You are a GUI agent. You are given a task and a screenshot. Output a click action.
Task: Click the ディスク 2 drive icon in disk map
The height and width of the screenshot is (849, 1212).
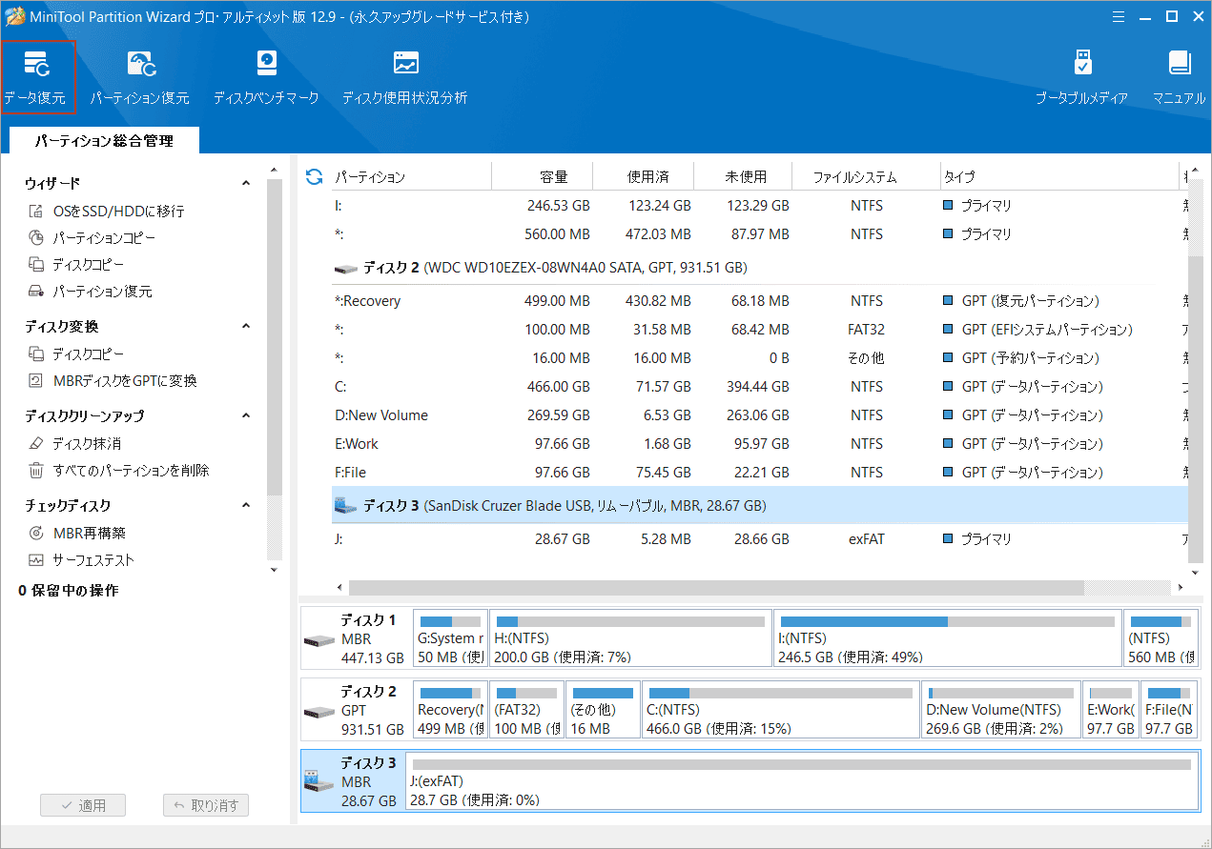318,712
